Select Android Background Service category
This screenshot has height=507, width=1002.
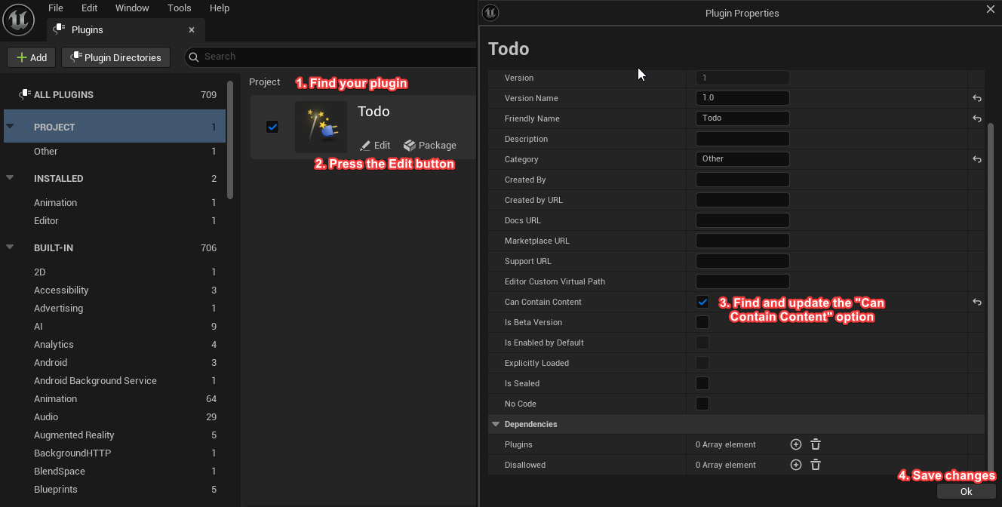[x=115, y=381]
